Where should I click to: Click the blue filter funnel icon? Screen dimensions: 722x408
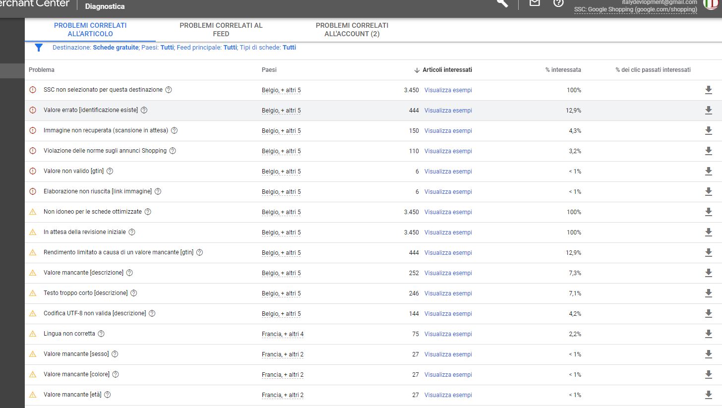[39, 48]
